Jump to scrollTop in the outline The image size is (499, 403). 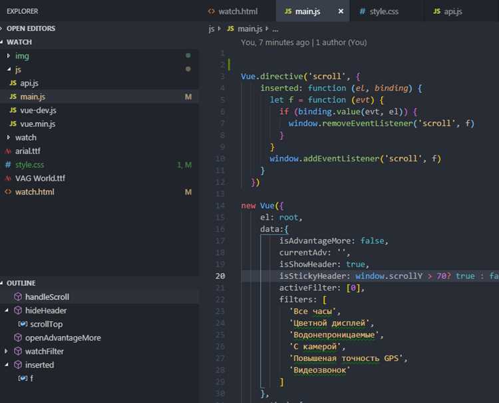[47, 324]
